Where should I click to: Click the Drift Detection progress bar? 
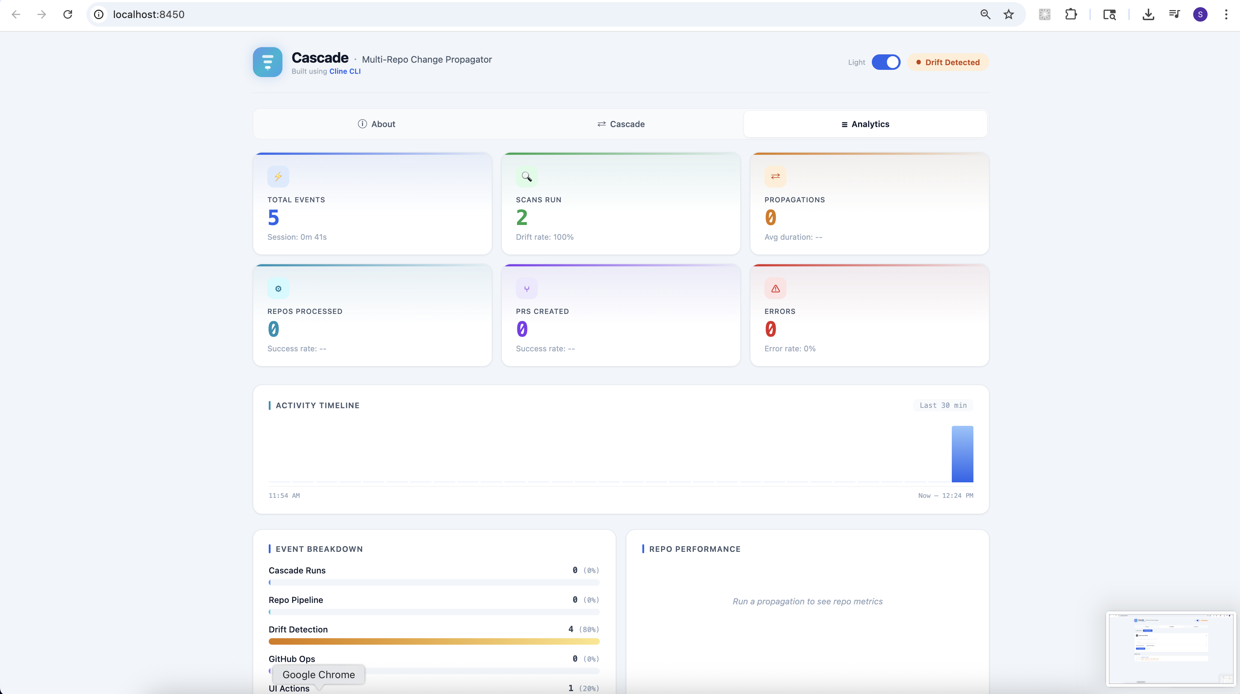point(434,641)
